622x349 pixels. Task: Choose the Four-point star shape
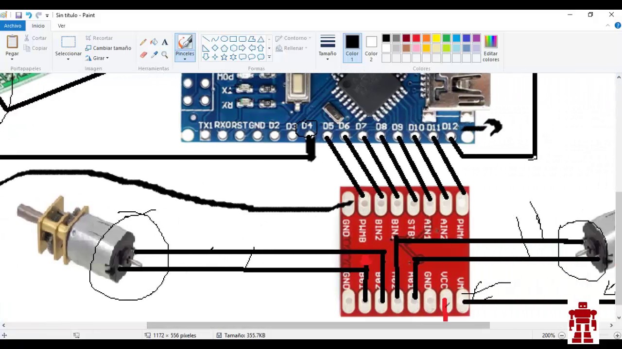pos(215,57)
